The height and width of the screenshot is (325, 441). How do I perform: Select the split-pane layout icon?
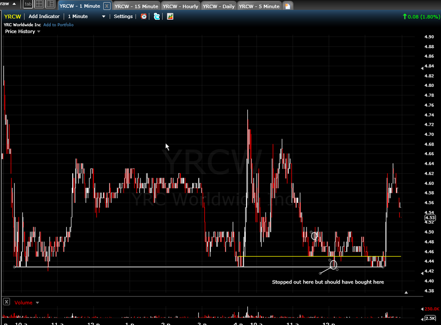point(50,4)
